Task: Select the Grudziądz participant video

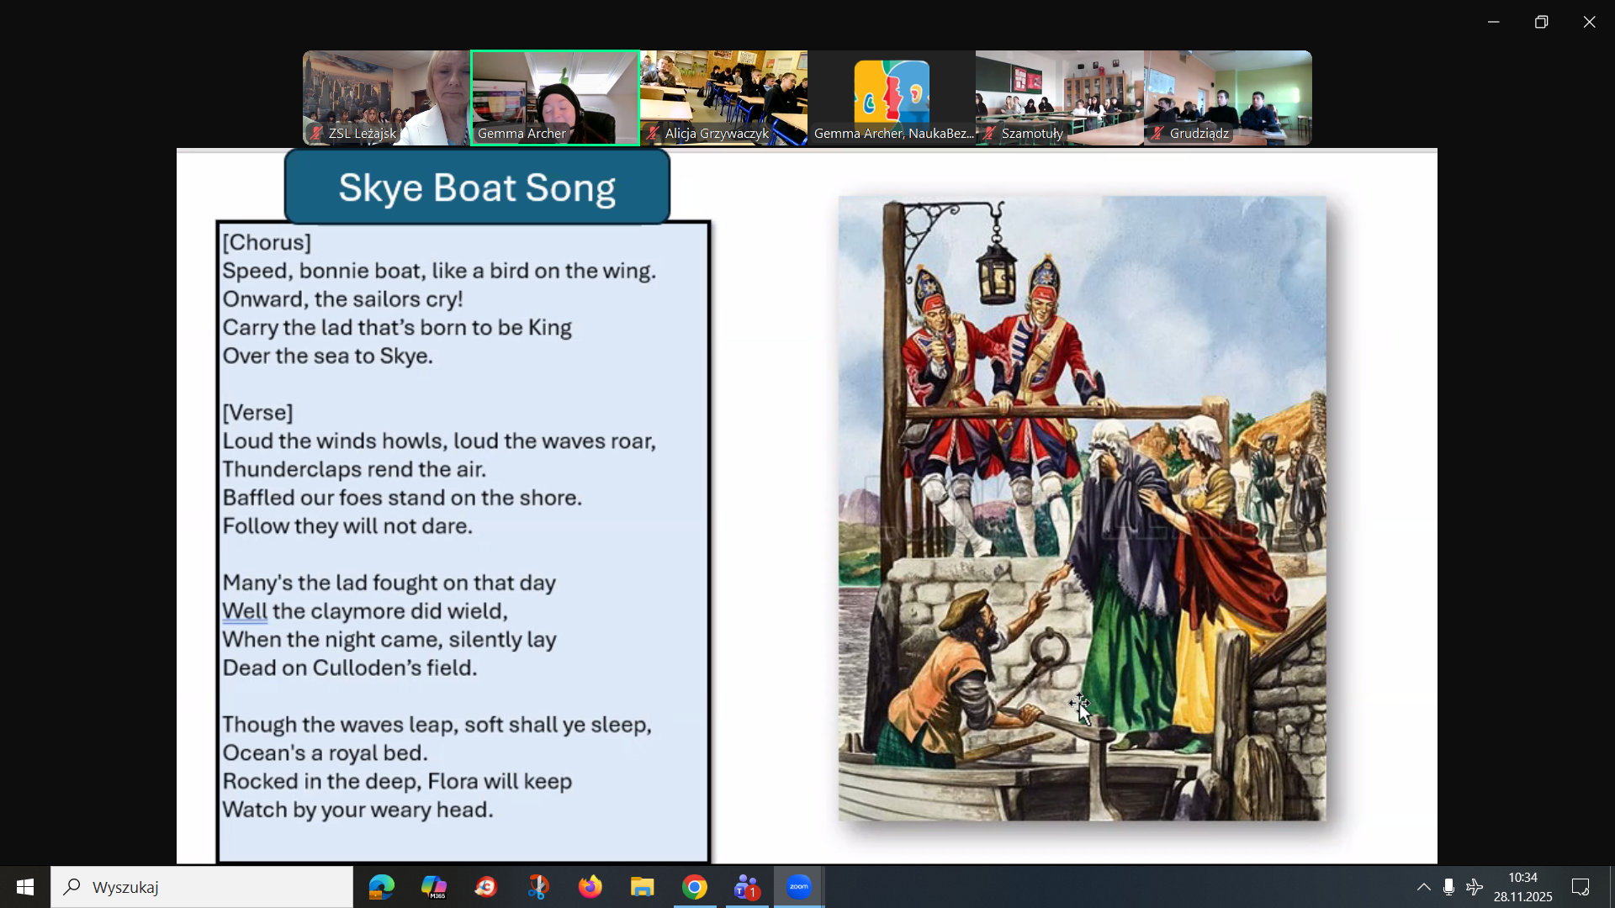Action: point(1227,98)
